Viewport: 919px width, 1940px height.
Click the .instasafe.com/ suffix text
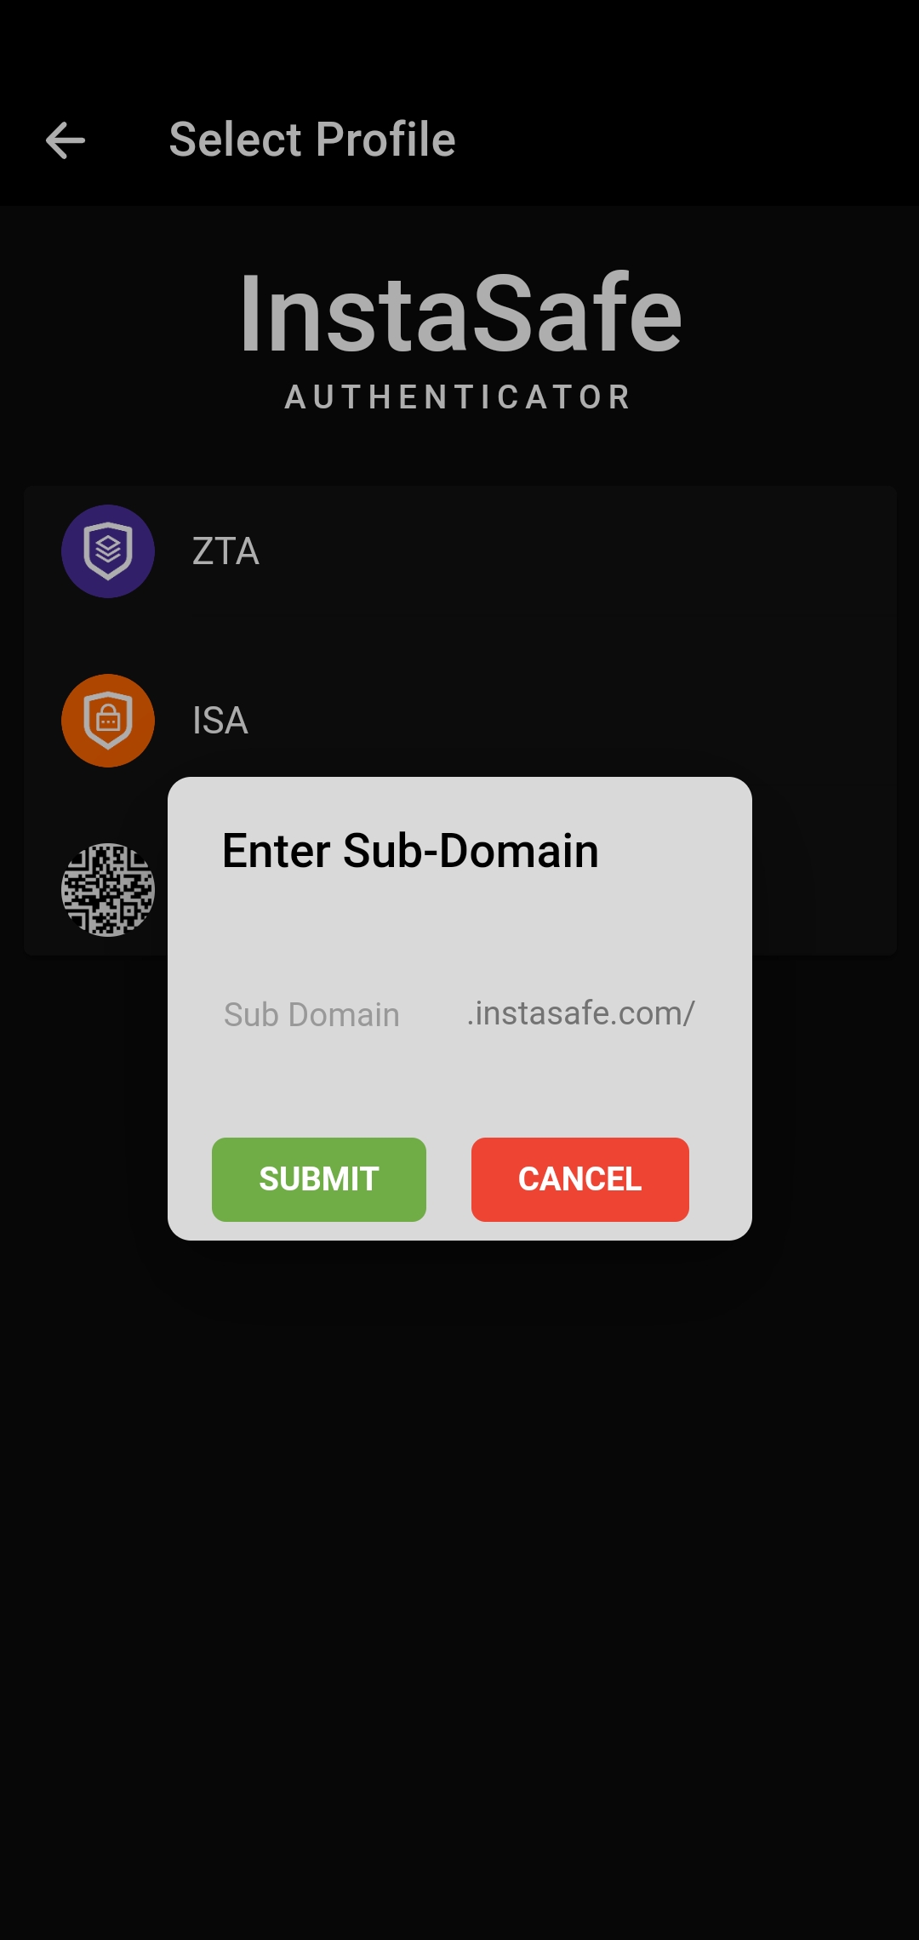point(581,1013)
